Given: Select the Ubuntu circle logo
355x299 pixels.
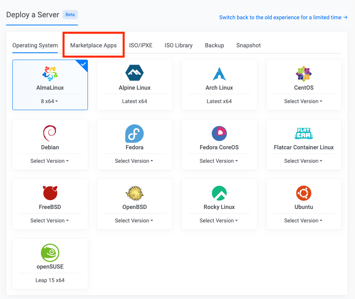Looking at the screenshot, I should (304, 193).
